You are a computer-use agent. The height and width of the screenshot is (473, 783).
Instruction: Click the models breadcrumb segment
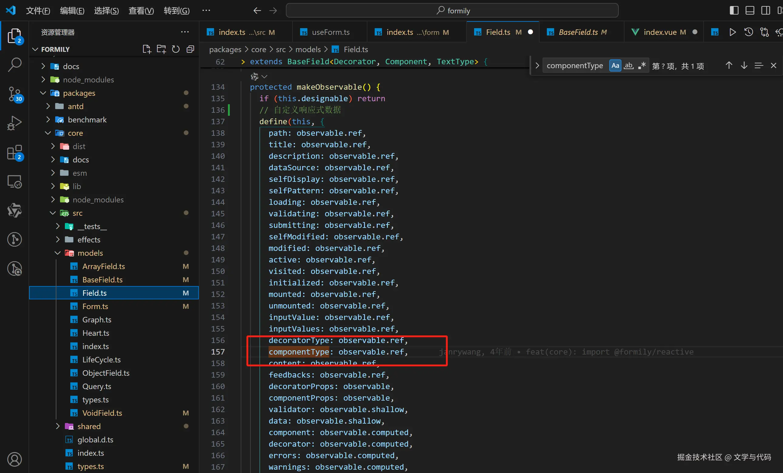click(x=308, y=50)
